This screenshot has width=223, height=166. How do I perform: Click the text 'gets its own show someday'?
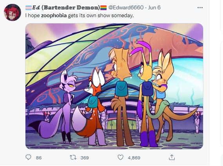click(x=101, y=16)
